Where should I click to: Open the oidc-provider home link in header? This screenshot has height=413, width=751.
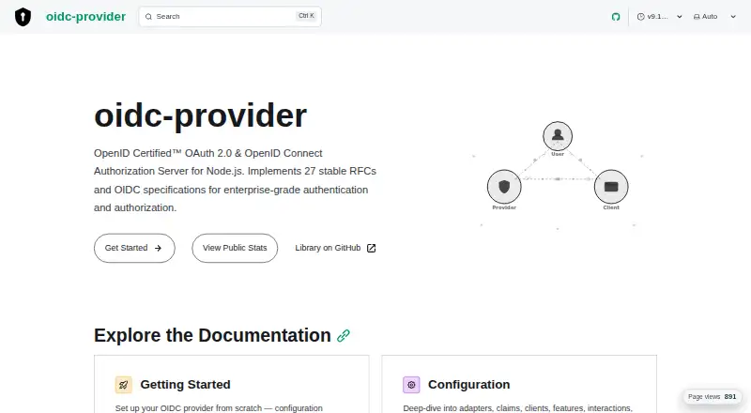pos(85,16)
